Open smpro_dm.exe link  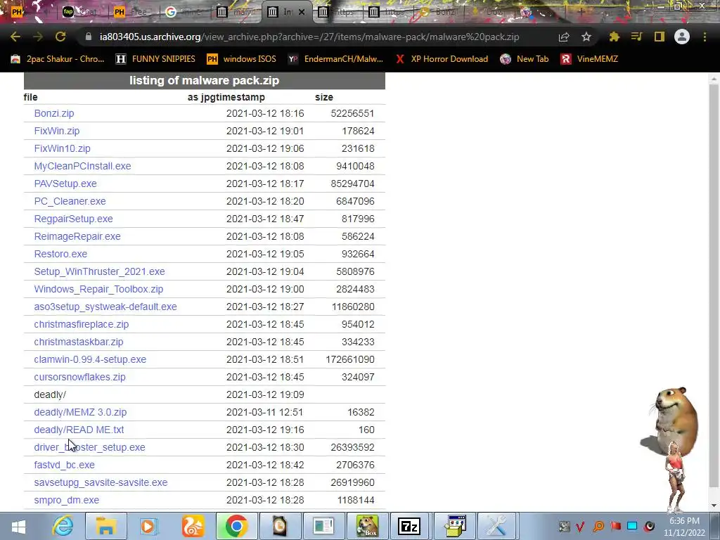coord(67,500)
